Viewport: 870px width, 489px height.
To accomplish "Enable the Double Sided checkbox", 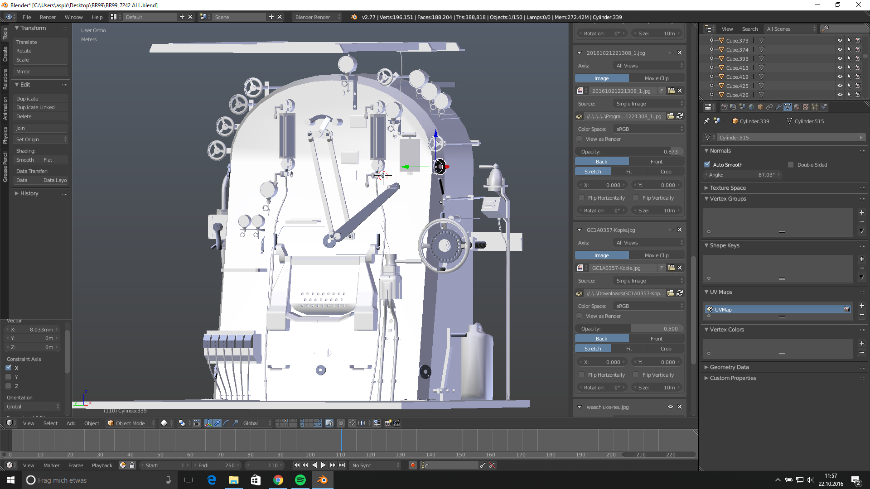I will click(x=791, y=164).
